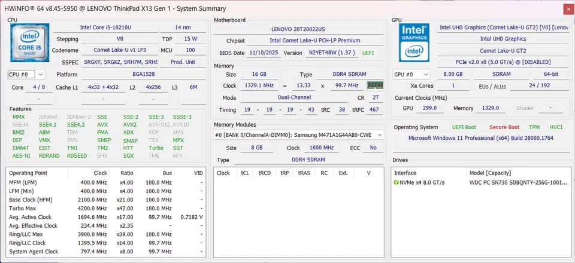Click the green NVMe drive status icon

396,182
